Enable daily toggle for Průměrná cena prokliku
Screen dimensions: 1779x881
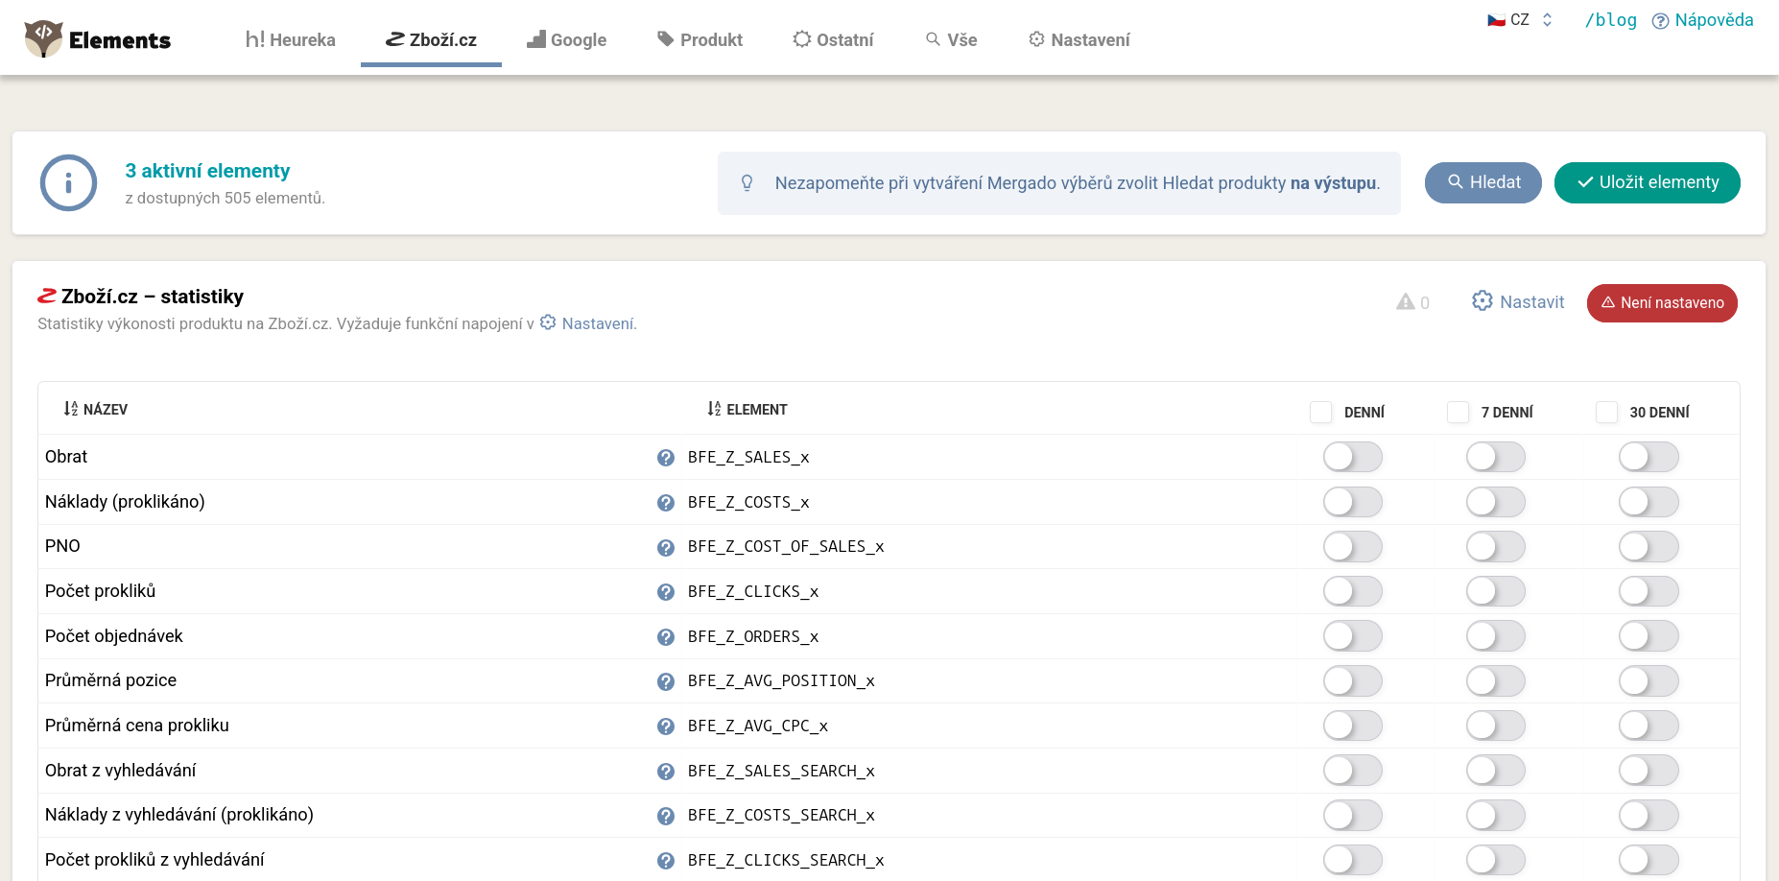tap(1352, 726)
